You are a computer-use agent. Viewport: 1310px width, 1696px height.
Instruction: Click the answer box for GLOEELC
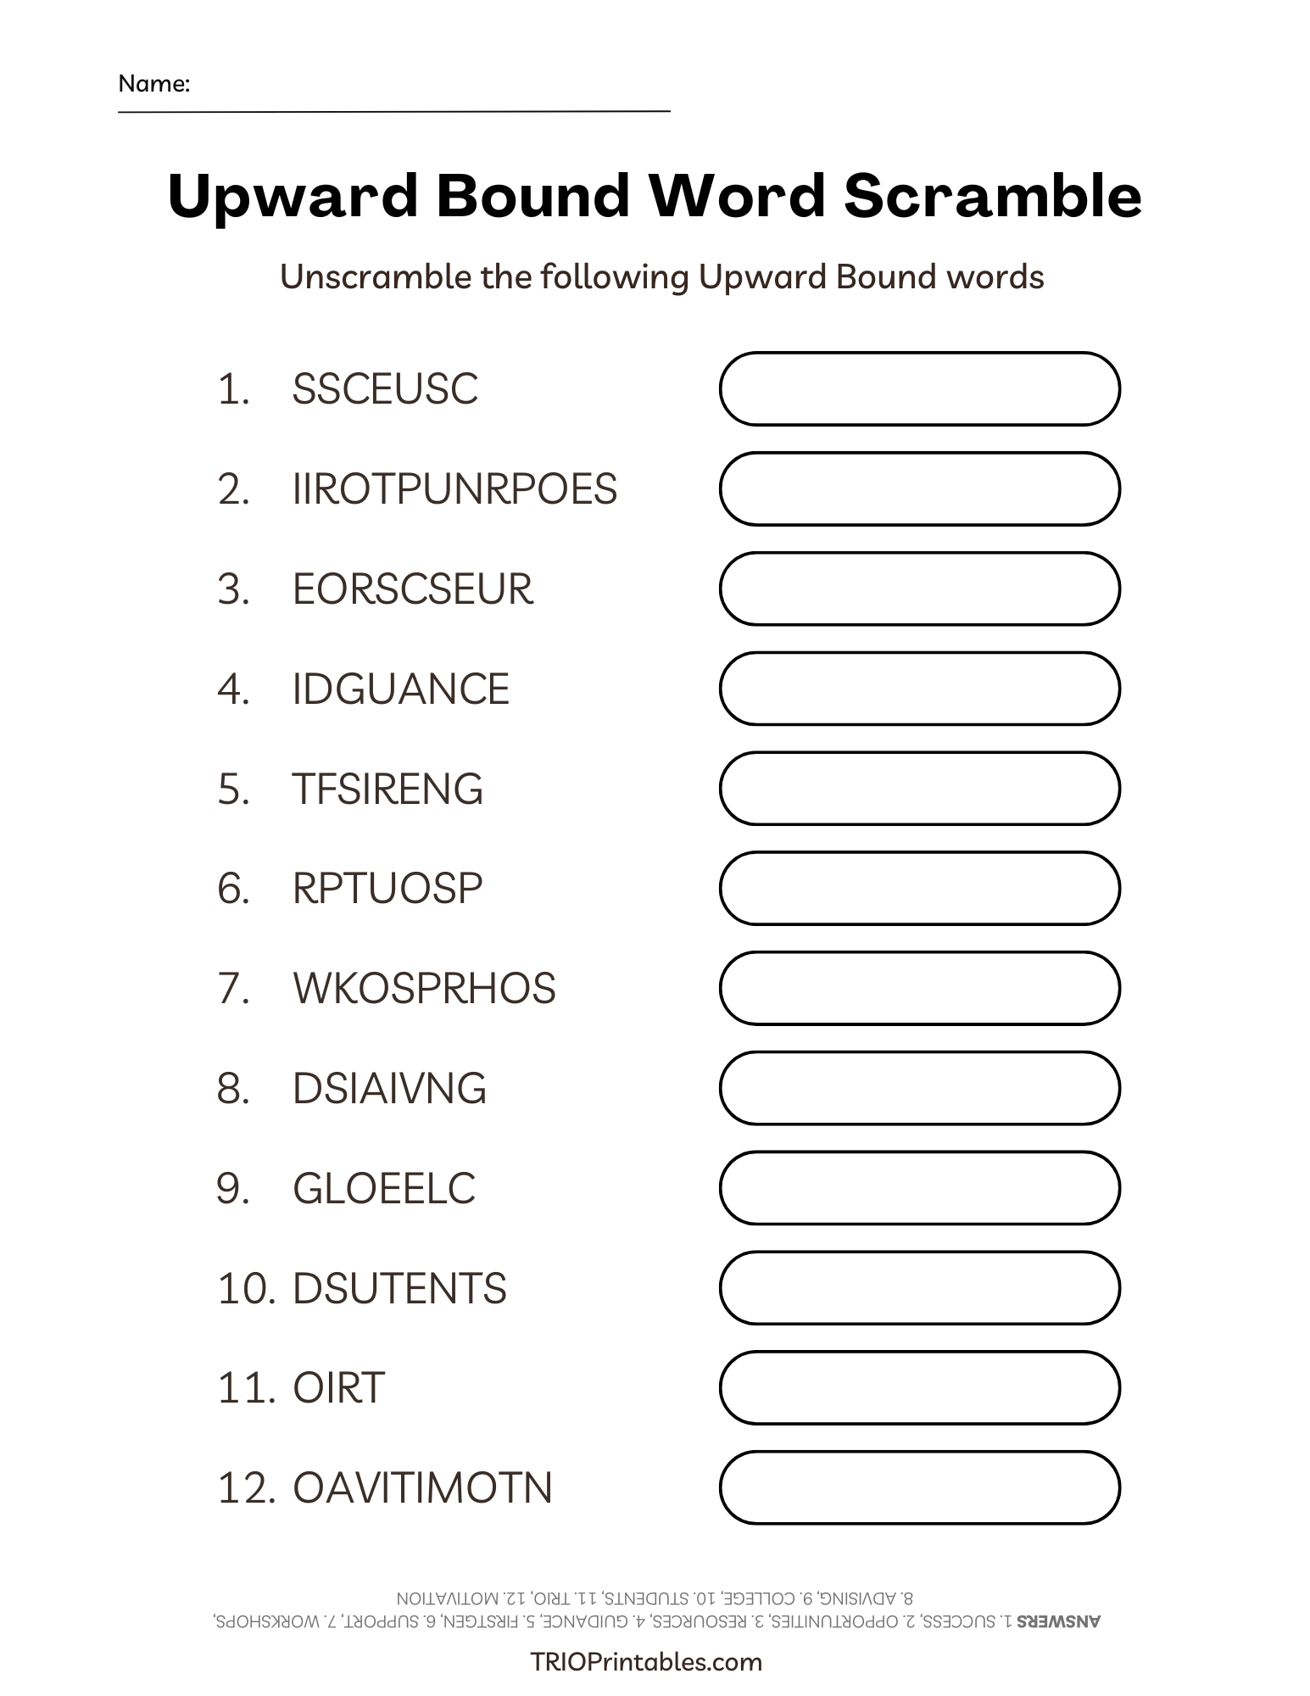tap(919, 1188)
